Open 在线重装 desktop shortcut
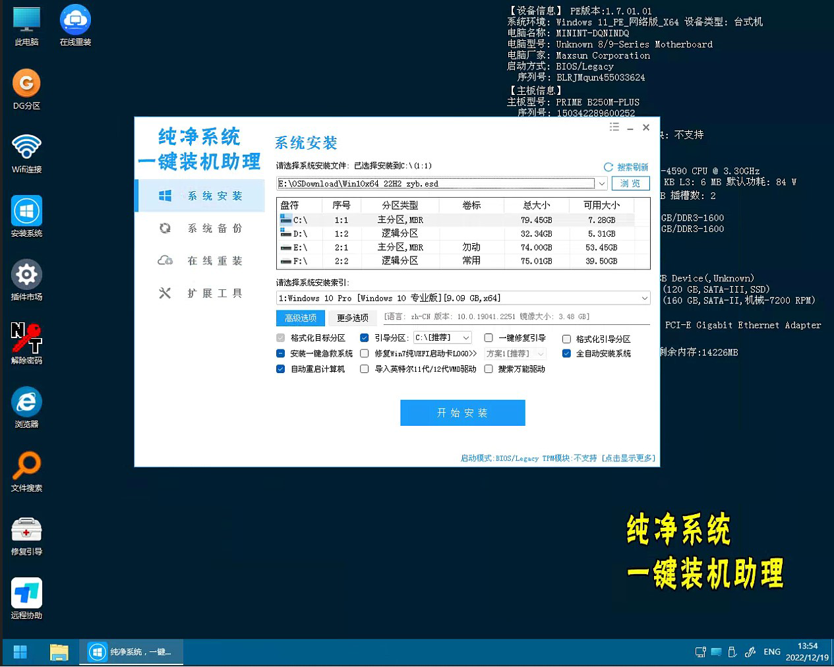Viewport: 834px width, 667px height. (x=75, y=26)
